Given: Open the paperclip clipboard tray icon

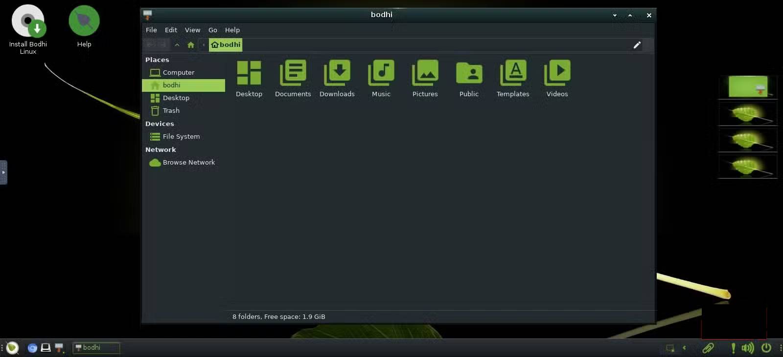Looking at the screenshot, I should [x=708, y=348].
